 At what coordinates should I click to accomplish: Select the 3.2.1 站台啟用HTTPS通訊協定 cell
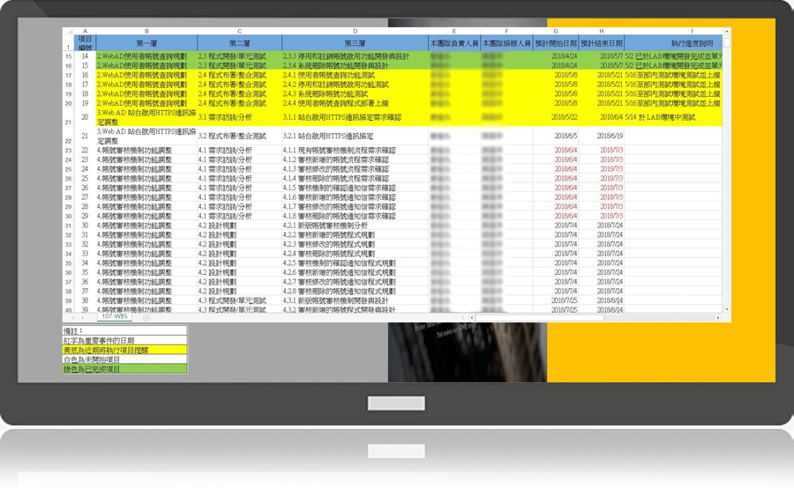(x=353, y=137)
